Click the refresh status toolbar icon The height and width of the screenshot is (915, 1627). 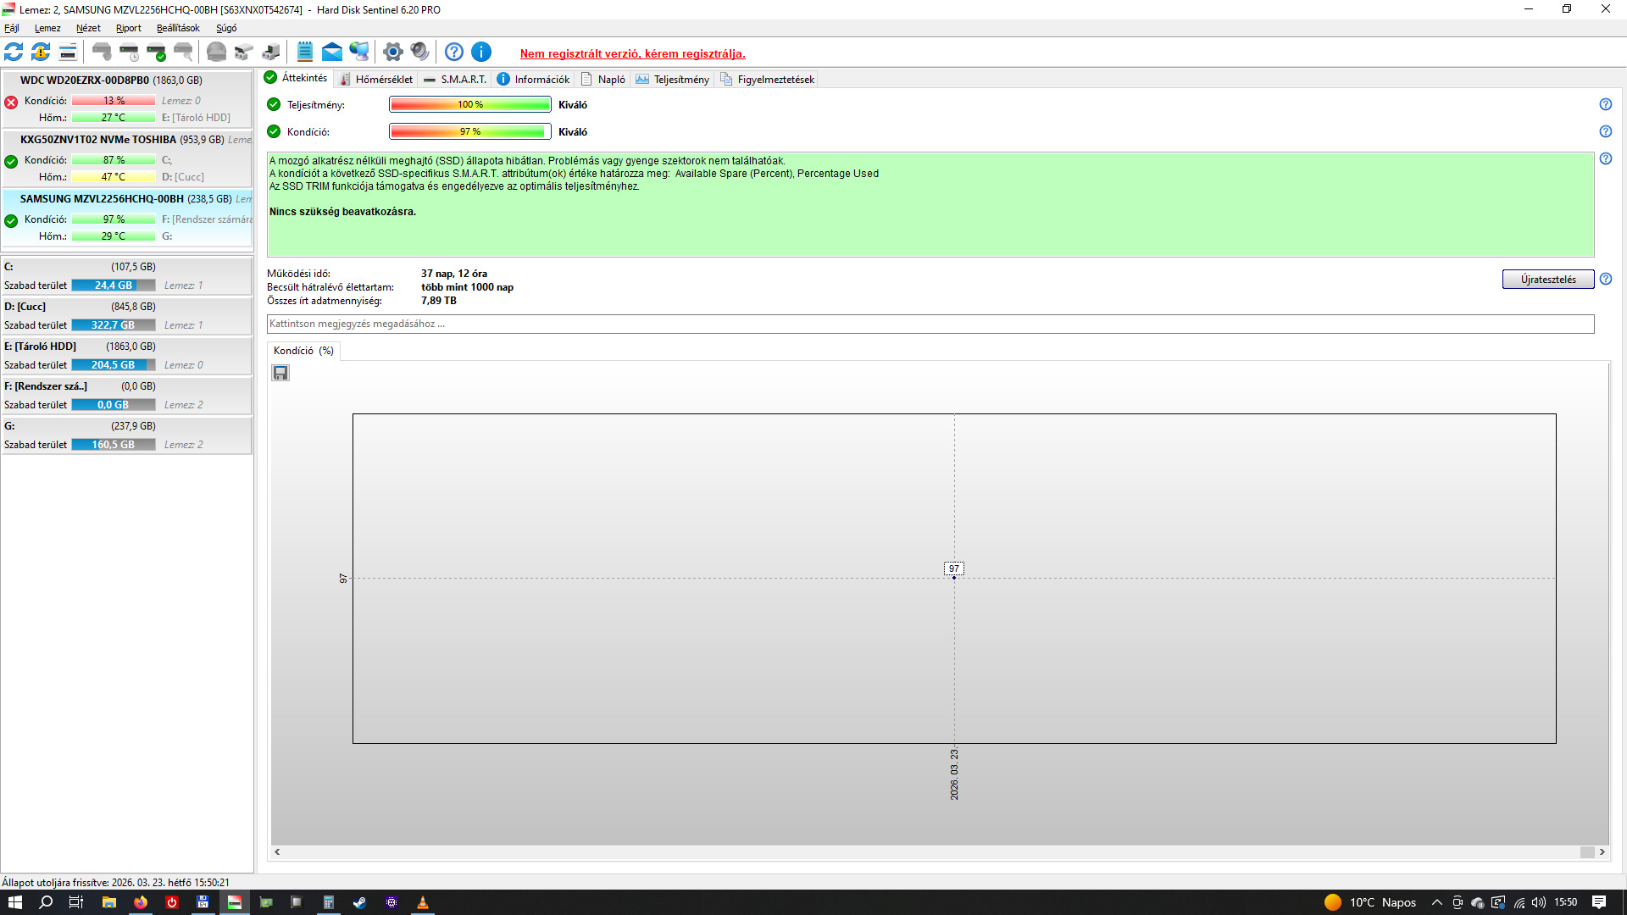(14, 52)
